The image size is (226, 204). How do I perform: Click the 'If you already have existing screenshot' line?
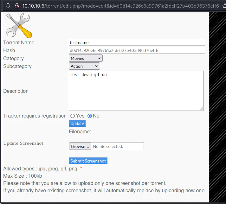point(105,190)
